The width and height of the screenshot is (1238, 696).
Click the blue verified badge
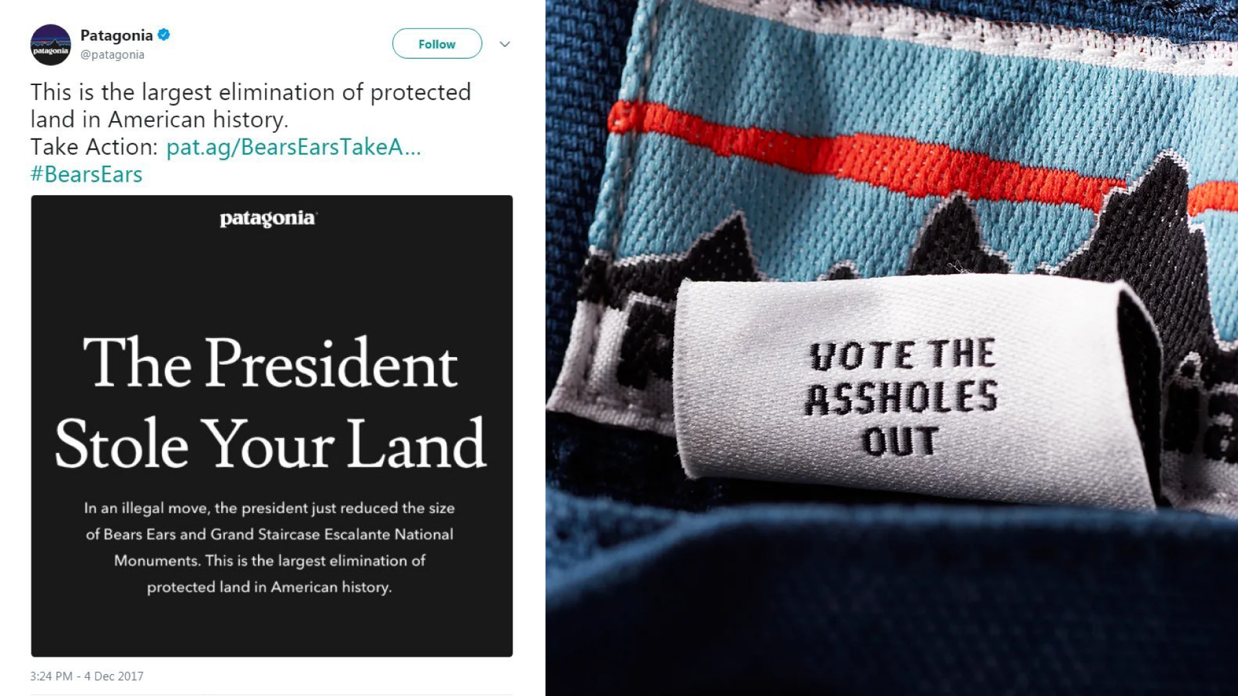[164, 35]
